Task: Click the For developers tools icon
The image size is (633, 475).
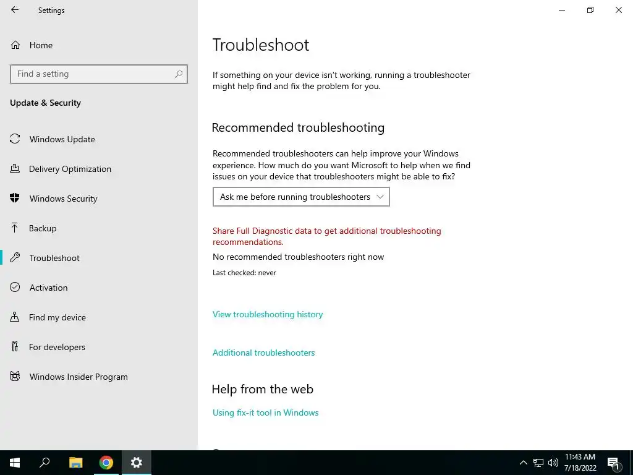Action: 15,346
